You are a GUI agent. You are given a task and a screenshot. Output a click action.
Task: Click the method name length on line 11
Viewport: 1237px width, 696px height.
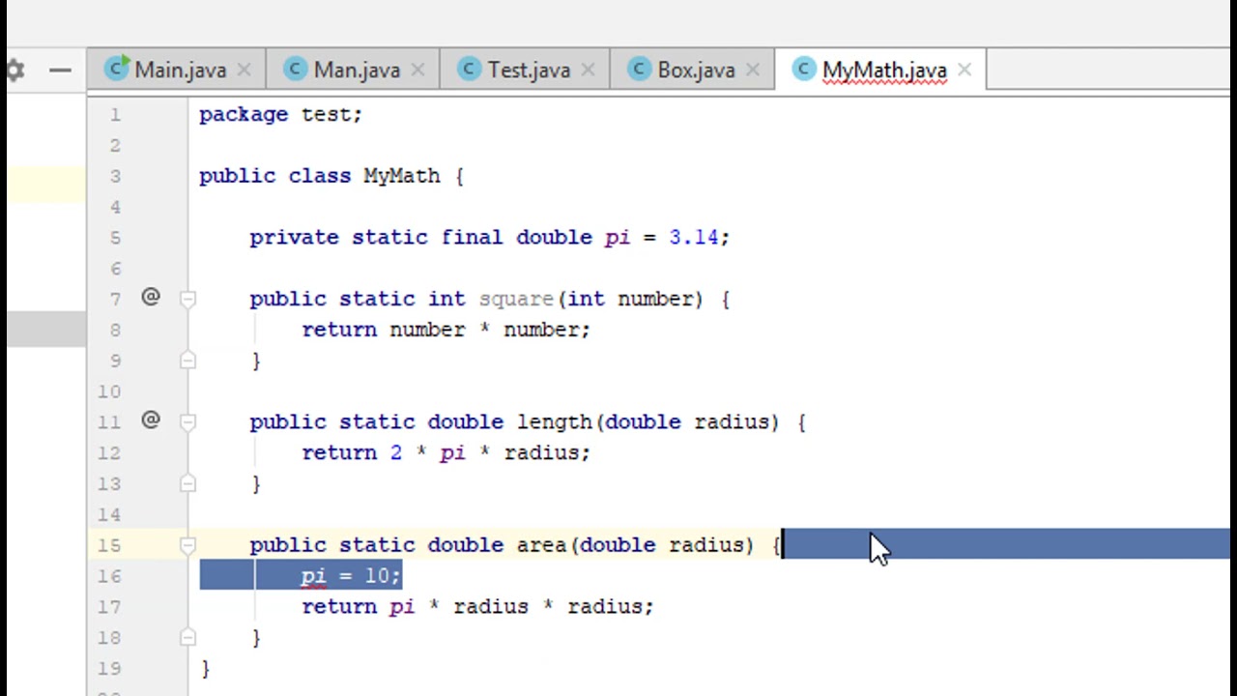[554, 421]
